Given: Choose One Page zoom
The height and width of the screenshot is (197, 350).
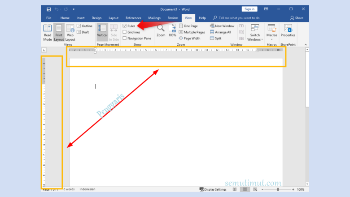Looking at the screenshot, I should coord(188,26).
